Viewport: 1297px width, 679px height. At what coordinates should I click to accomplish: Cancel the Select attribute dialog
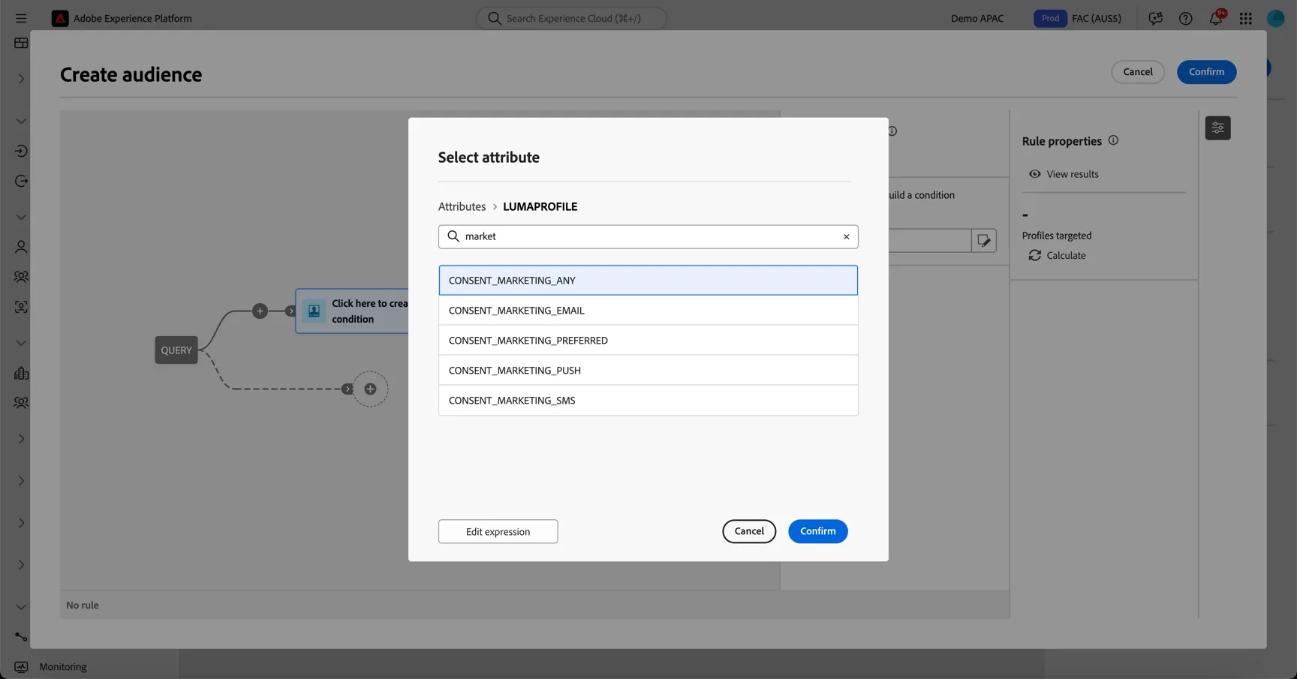point(749,531)
